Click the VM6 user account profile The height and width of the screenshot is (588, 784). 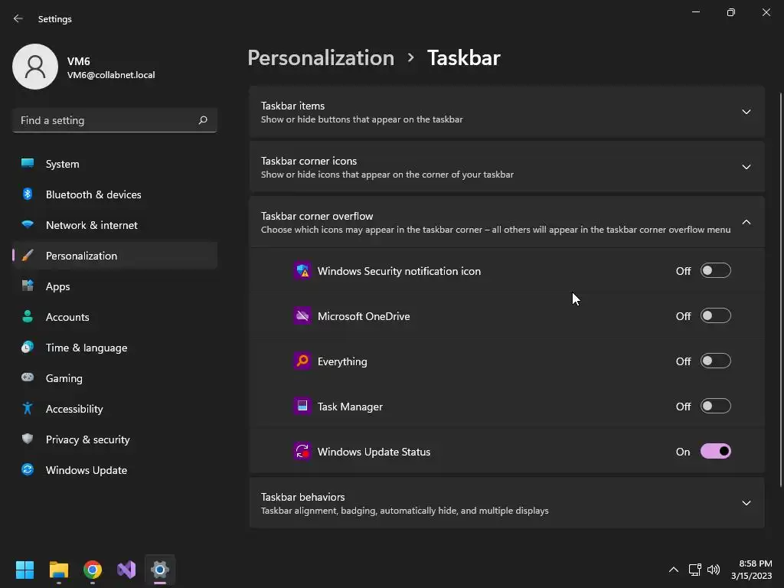point(84,67)
